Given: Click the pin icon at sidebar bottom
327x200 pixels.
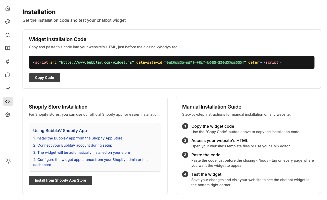Looking at the screenshot, I should [8, 160].
